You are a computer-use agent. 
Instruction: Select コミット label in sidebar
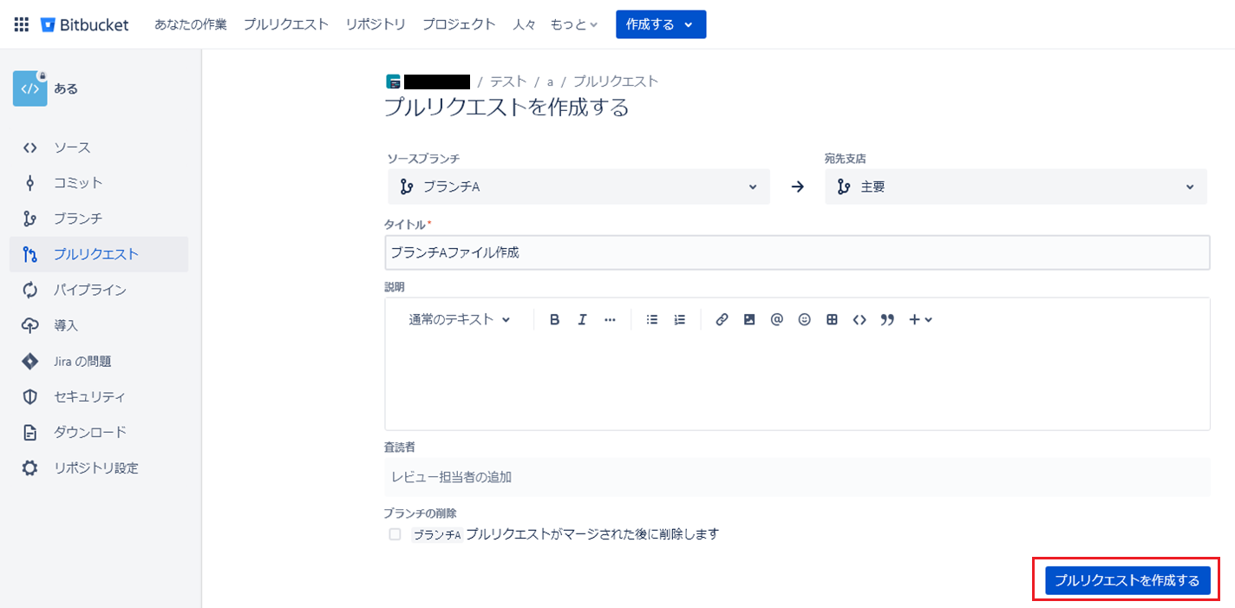click(78, 183)
